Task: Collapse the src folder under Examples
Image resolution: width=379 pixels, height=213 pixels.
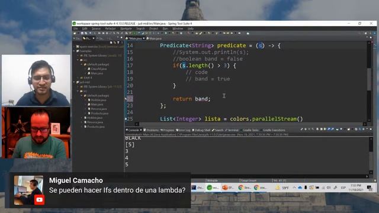Action: (x=78, y=60)
